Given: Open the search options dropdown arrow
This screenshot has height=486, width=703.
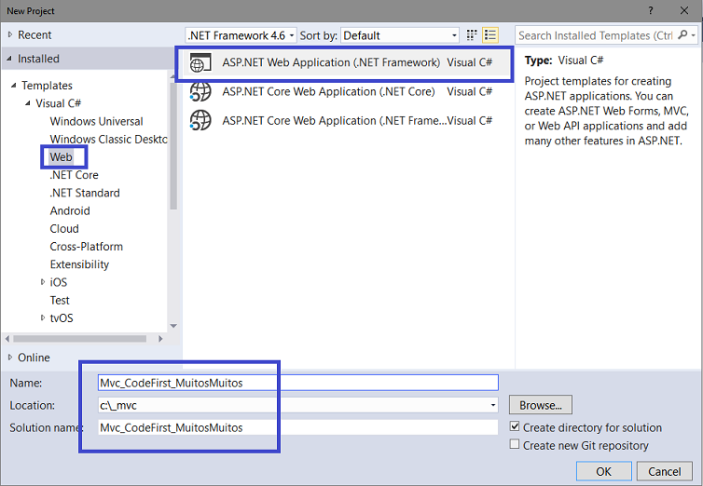Looking at the screenshot, I should [693, 34].
